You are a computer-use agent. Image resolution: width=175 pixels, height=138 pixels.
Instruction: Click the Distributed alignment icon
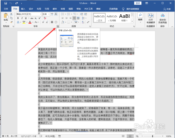tap(78, 18)
